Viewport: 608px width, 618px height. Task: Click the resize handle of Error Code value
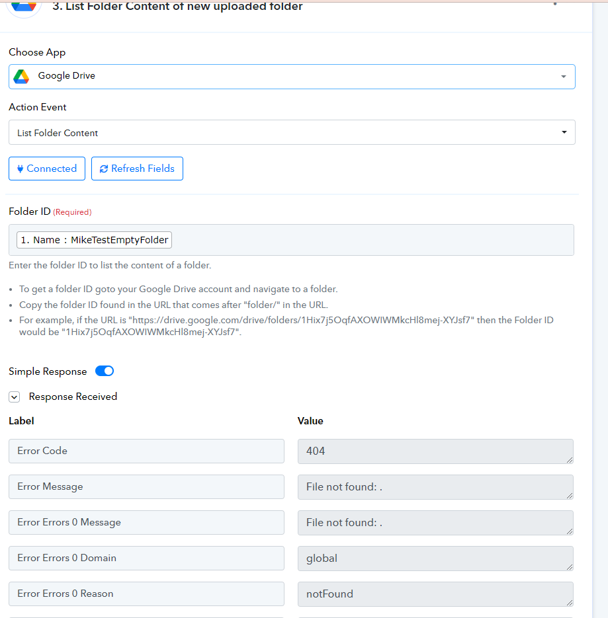570,460
